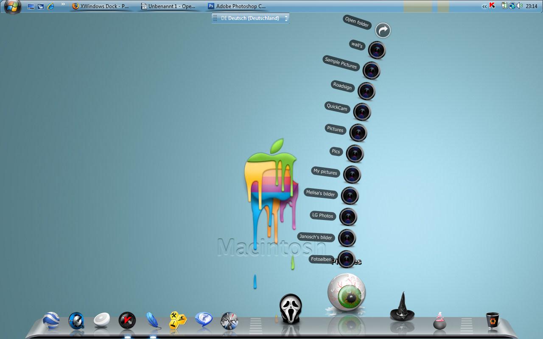Click the 'My pictures' label
The height and width of the screenshot is (339, 543).
point(325,172)
